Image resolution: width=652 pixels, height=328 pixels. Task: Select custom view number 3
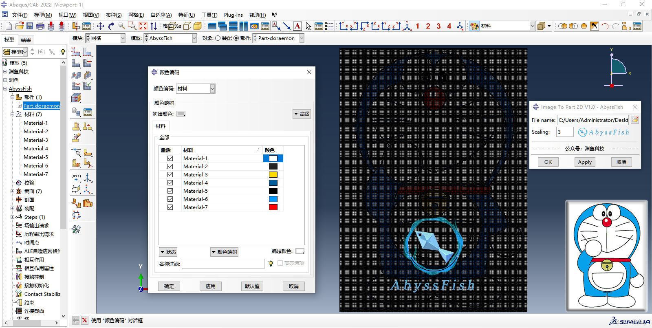coord(438,26)
